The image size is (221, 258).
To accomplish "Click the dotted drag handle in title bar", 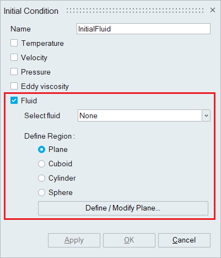I will coord(135,10).
